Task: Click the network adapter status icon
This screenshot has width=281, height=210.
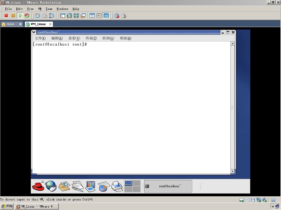Action: [258, 200]
